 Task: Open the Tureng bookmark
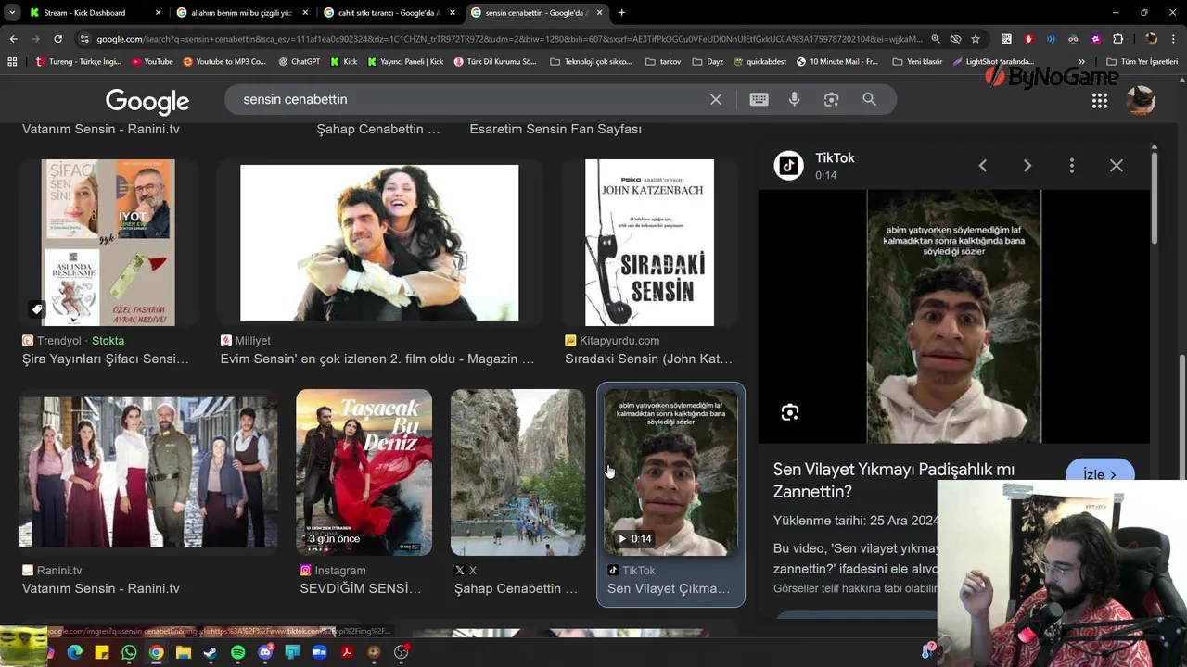pyautogui.click(x=78, y=62)
